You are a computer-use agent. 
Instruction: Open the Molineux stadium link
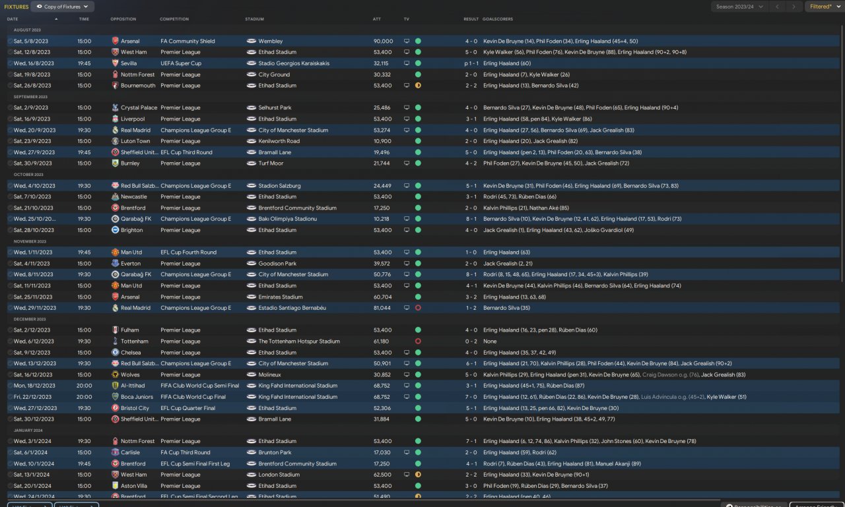271,374
